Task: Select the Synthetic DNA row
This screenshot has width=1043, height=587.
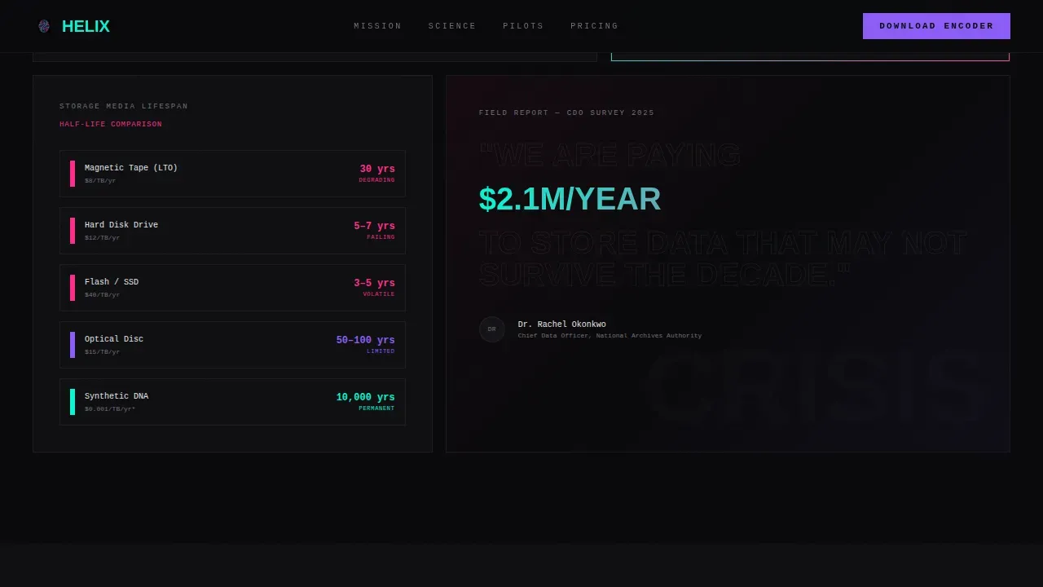Action: [232, 402]
